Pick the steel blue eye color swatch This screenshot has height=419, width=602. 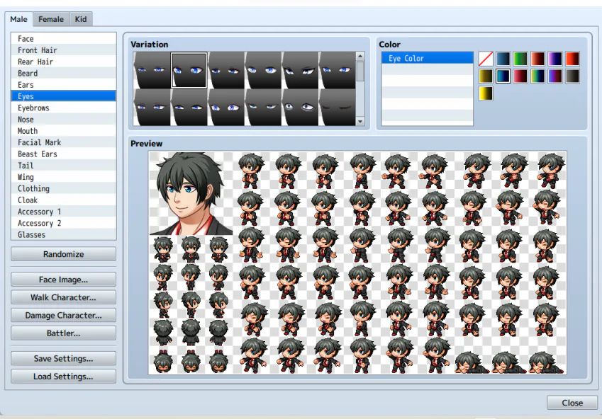[503, 59]
